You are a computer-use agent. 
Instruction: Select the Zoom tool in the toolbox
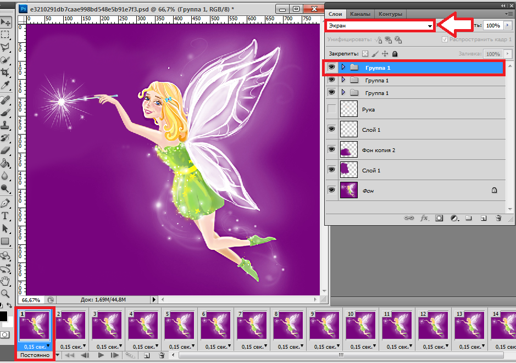point(6,293)
